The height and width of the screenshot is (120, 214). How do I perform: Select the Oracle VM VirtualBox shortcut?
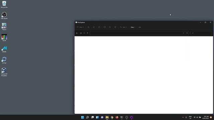4,72
